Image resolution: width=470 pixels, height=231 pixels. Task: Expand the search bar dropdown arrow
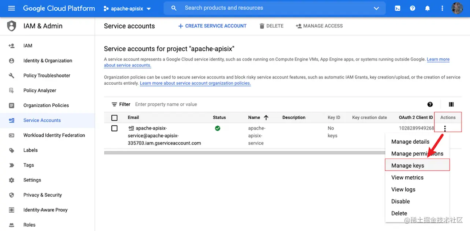(376, 8)
